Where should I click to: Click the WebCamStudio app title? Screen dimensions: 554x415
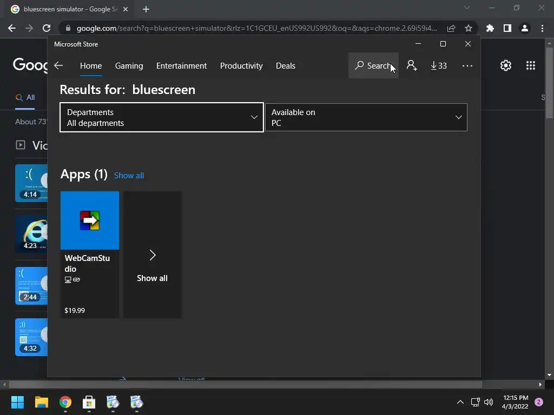coord(87,263)
